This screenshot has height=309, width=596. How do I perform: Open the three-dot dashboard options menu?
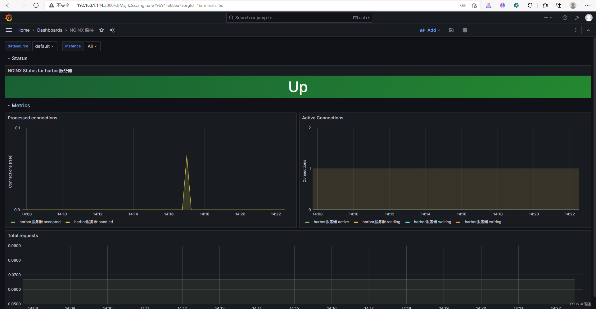tap(576, 30)
